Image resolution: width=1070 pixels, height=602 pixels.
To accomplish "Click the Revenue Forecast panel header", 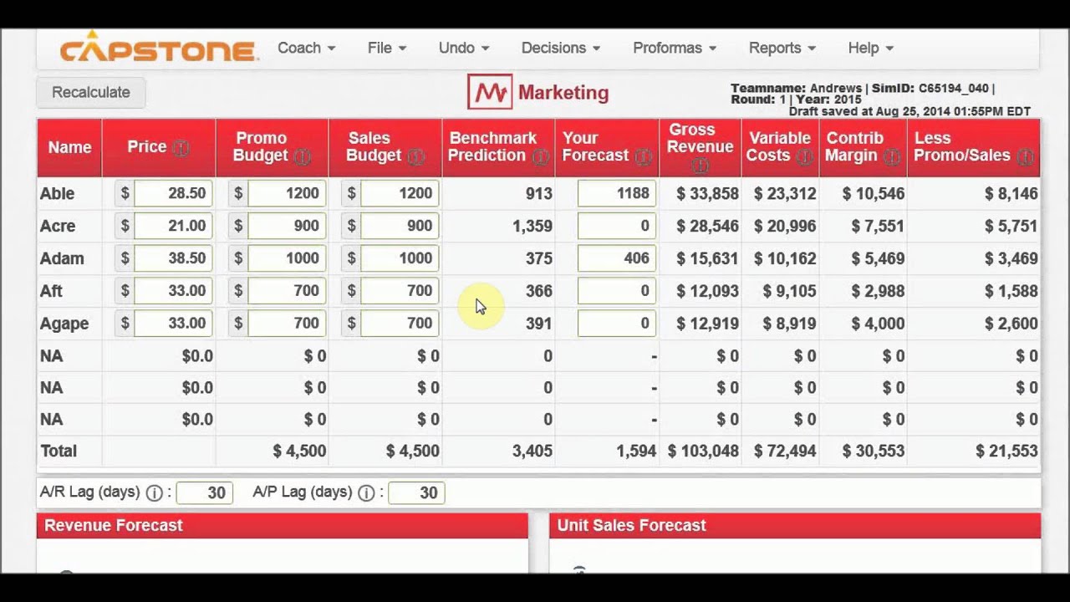I will click(283, 525).
